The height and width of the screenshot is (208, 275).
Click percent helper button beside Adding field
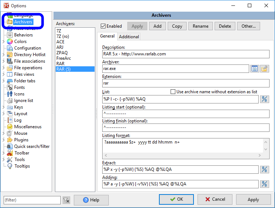click(264, 184)
